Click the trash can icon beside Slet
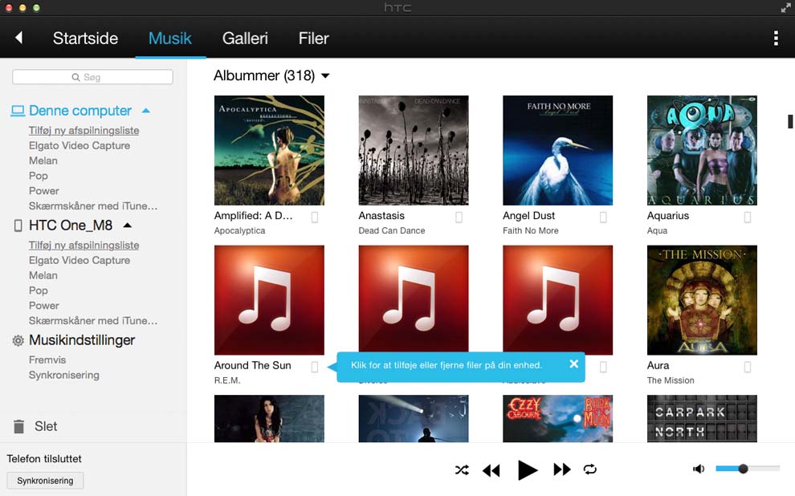 click(18, 427)
